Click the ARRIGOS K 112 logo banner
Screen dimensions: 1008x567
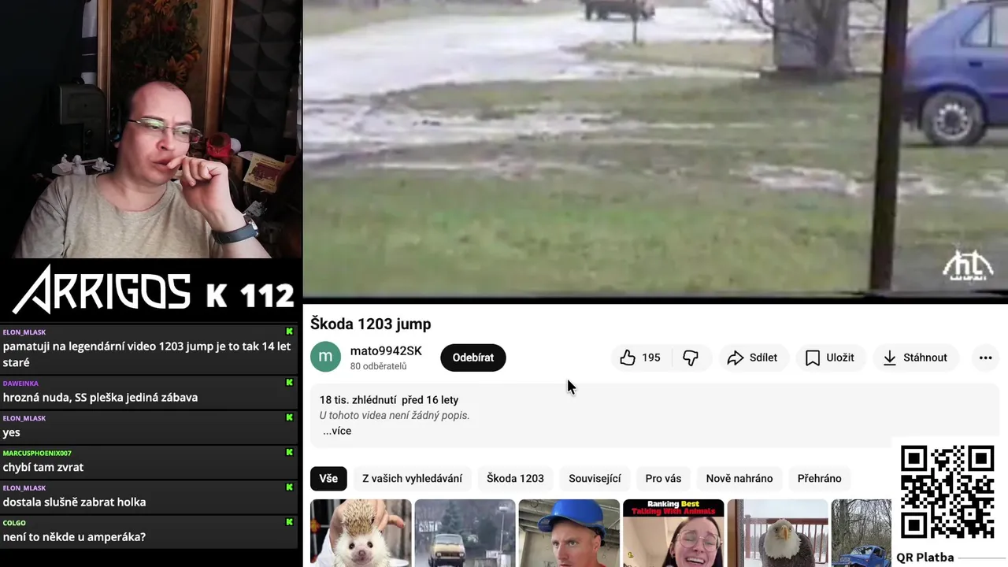tap(152, 290)
